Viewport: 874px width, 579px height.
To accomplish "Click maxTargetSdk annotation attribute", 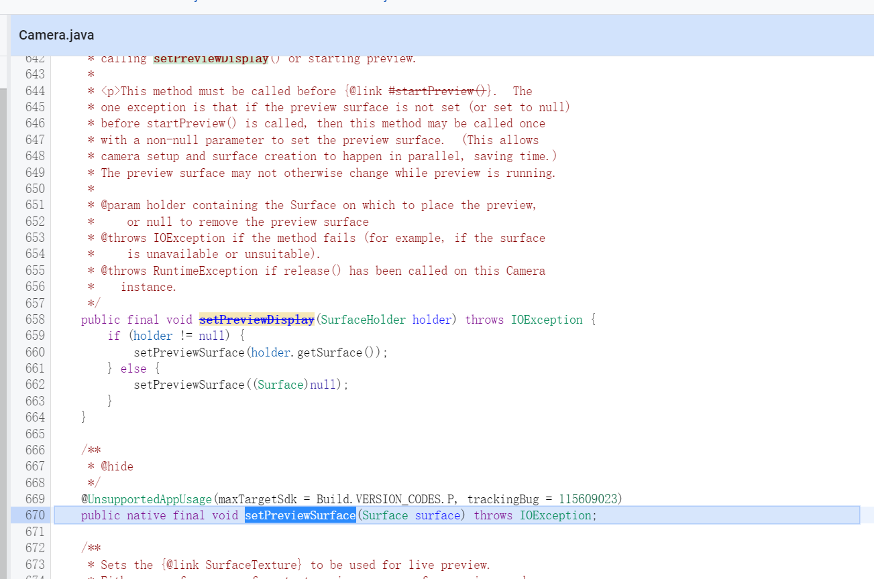I will pyautogui.click(x=258, y=499).
